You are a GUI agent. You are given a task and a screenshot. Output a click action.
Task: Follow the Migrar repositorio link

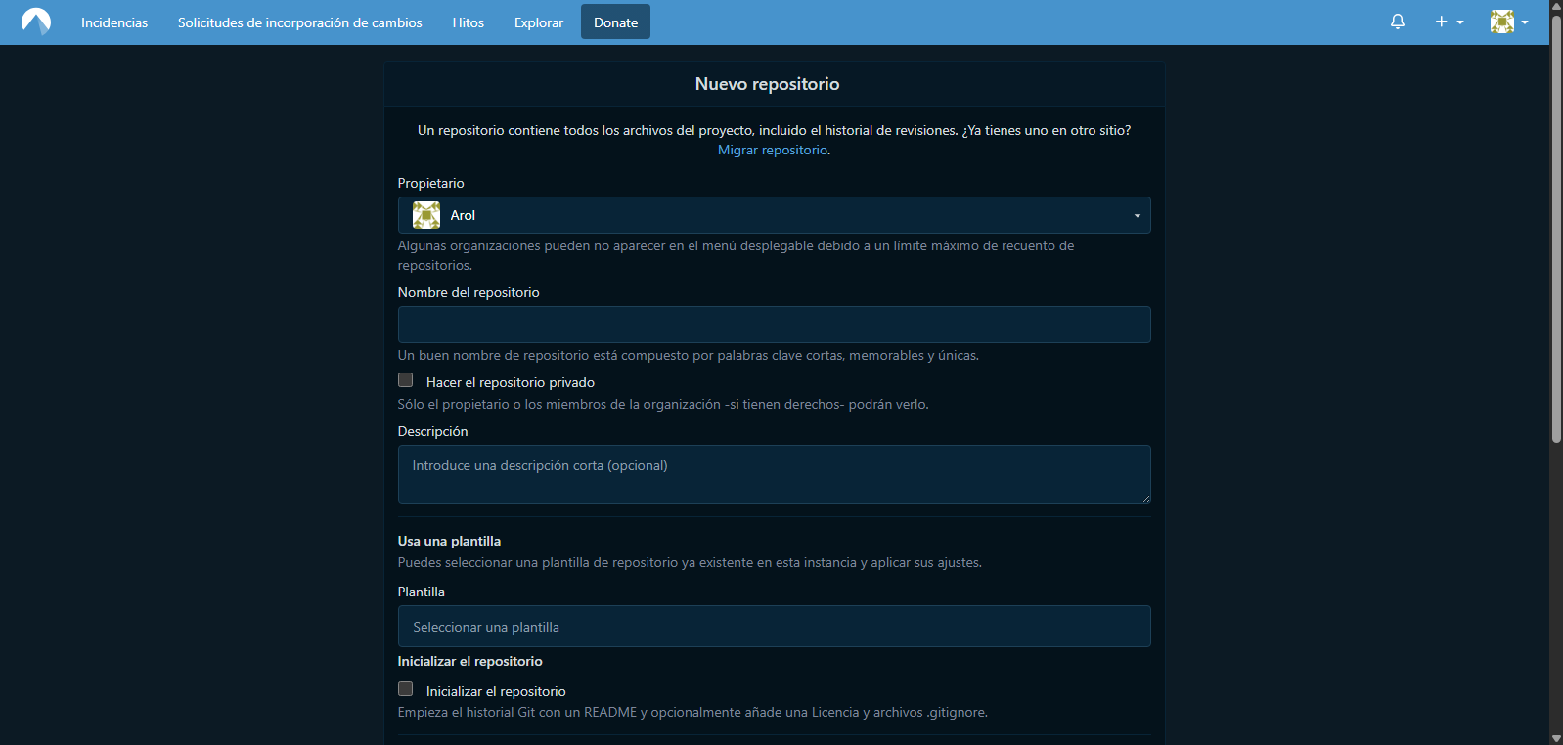coord(773,150)
